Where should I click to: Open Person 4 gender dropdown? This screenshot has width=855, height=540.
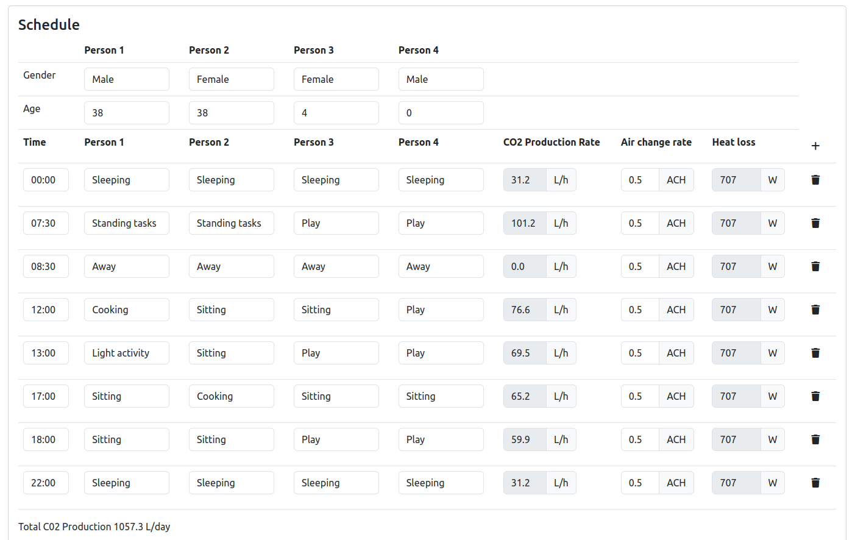point(441,79)
